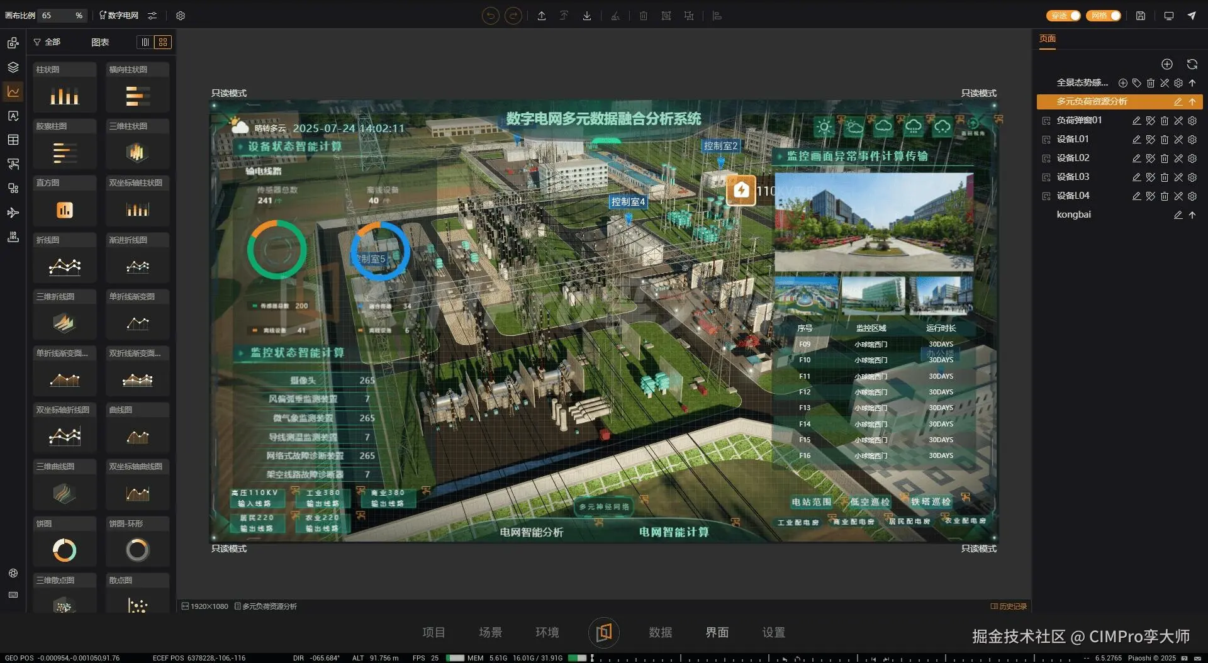
Task: Click the 电站范围 button in canvas
Action: pos(811,502)
